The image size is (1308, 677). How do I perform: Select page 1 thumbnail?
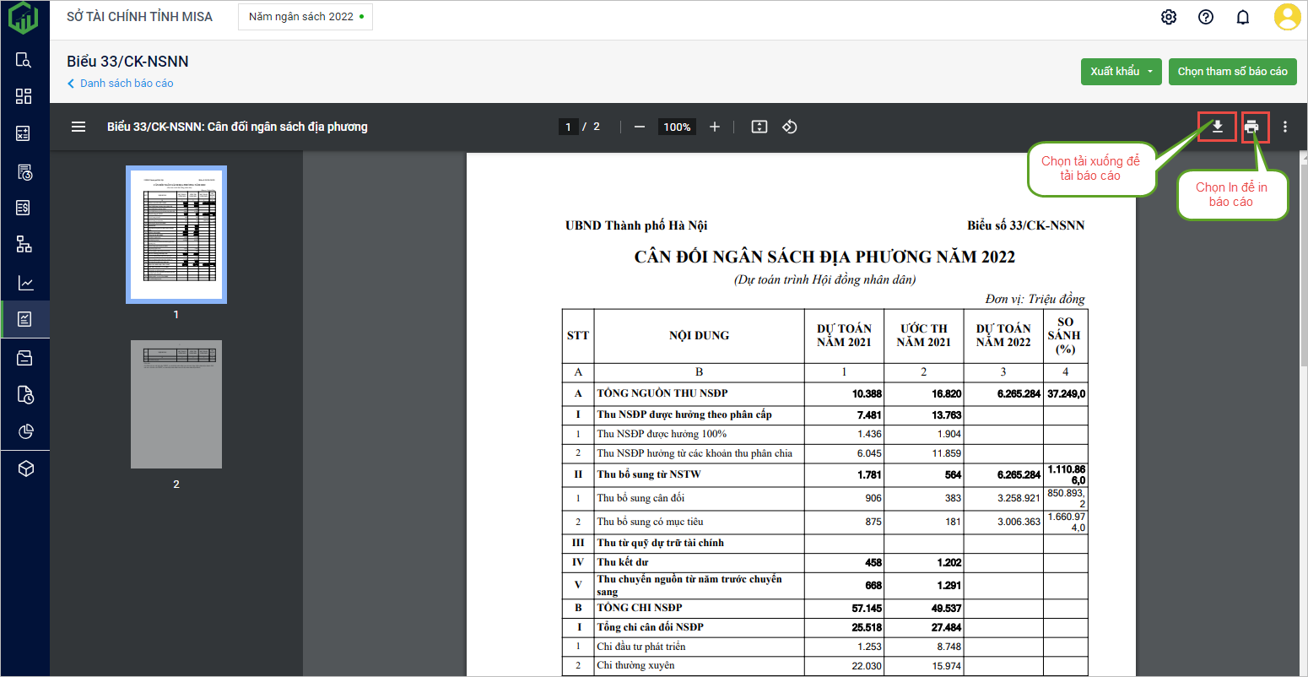[x=176, y=234]
